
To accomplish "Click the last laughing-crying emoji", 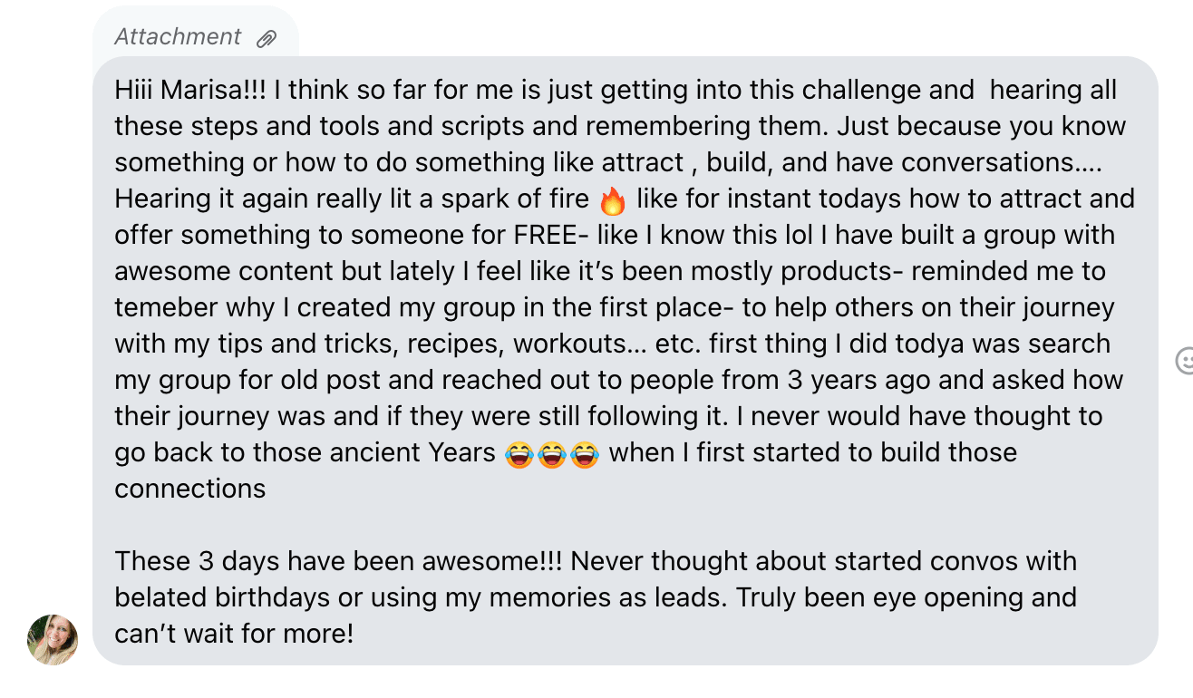I will coord(585,453).
